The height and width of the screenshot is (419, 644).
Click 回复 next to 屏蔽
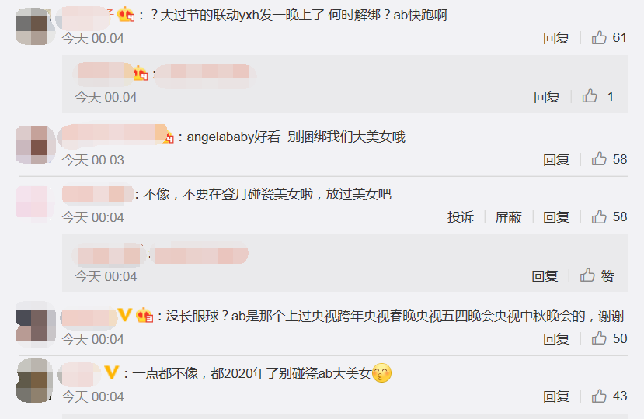tap(556, 217)
